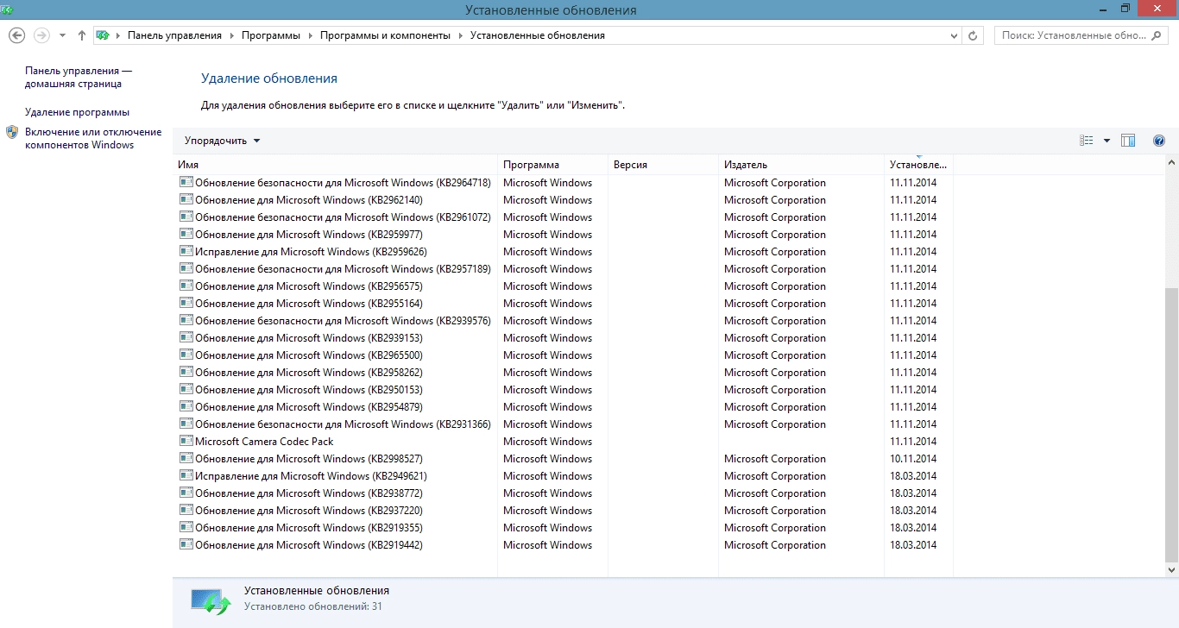The width and height of the screenshot is (1179, 628).
Task: Click the scrollbar down arrow
Action: tap(1171, 569)
